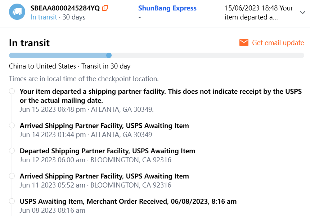The width and height of the screenshot is (310, 216).
Task: Copy the tracking number via copy icon
Action: point(105,8)
